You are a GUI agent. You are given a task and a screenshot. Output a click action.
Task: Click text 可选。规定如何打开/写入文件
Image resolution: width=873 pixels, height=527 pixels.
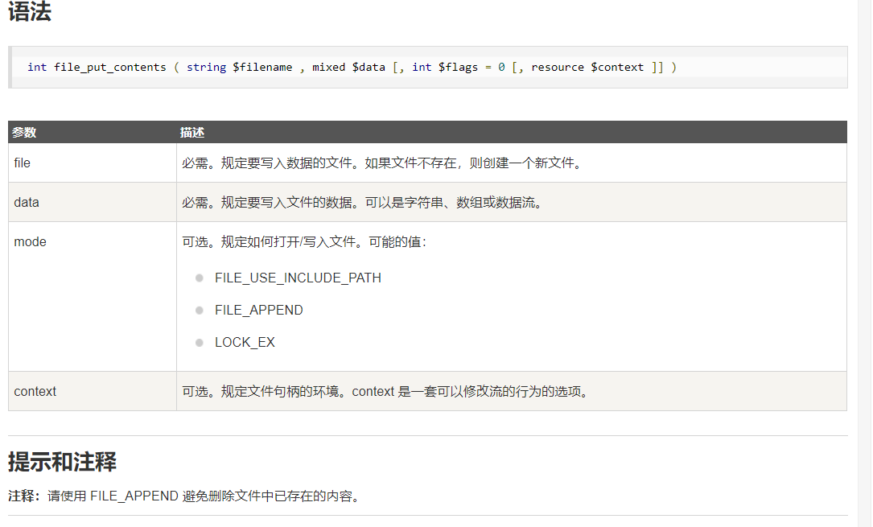(305, 242)
